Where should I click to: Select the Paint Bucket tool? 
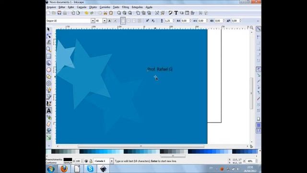49,131
